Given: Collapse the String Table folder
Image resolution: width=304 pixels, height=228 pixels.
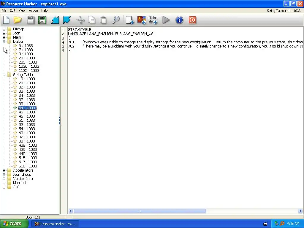Looking at the screenshot, I should [x=4, y=75].
